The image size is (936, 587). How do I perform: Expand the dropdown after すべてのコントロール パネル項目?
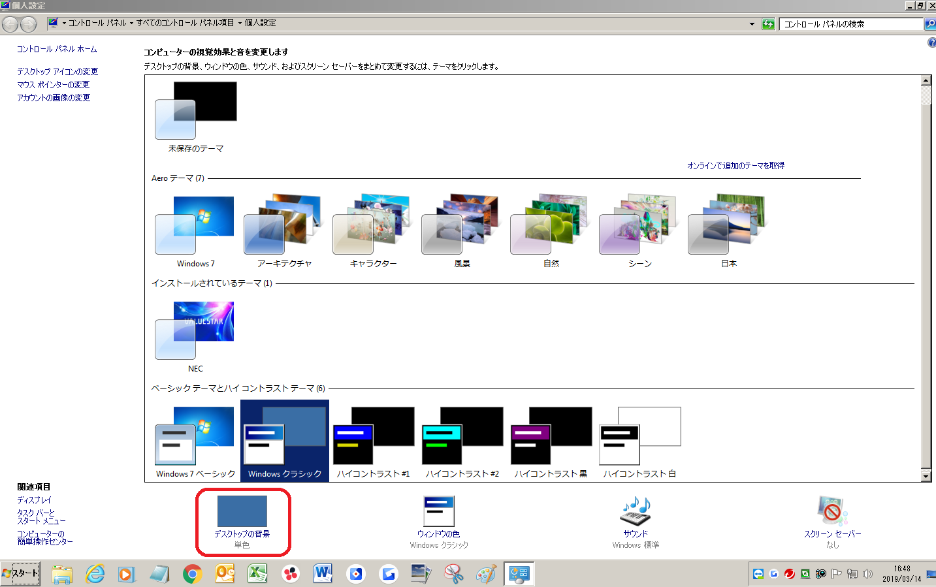coord(240,23)
